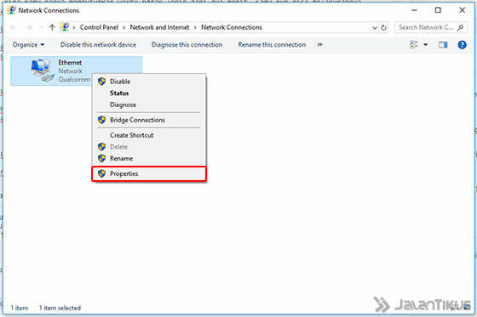Toggle the preview pane icon
Viewport: 477px width, 317px height.
click(443, 45)
